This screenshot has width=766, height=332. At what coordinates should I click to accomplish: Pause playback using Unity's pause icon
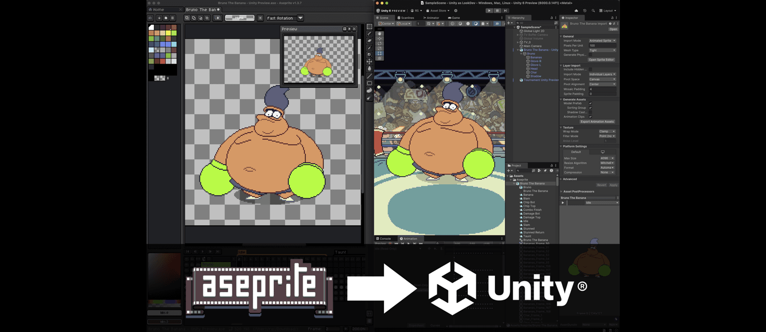click(496, 10)
